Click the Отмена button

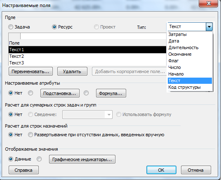coord(196,170)
